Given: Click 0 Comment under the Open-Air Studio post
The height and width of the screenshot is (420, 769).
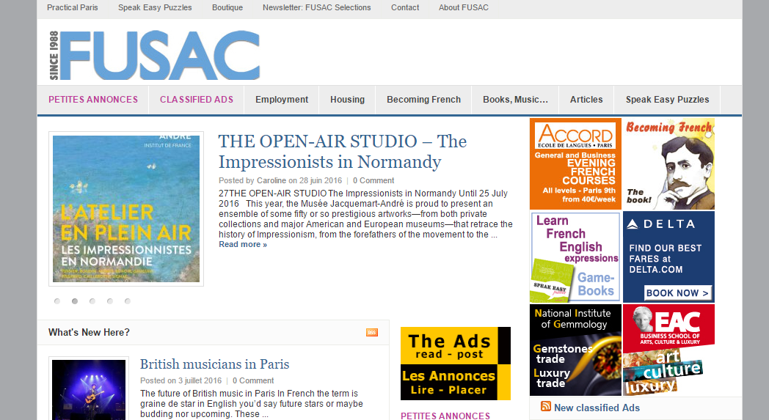Looking at the screenshot, I should [373, 180].
